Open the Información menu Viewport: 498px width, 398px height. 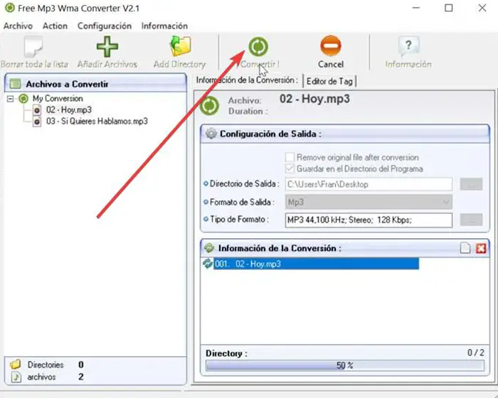tap(164, 26)
